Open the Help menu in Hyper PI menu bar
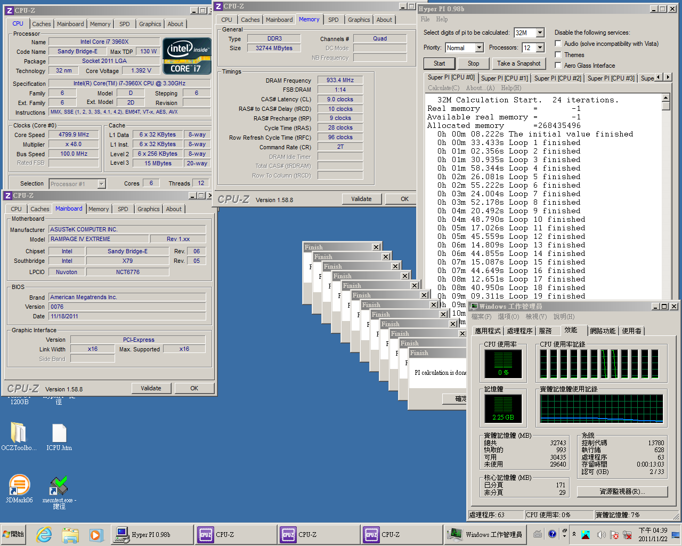This screenshot has height=546, width=682. pyautogui.click(x=442, y=19)
